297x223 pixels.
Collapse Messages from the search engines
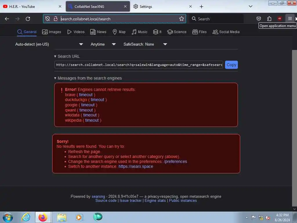tap(88, 78)
